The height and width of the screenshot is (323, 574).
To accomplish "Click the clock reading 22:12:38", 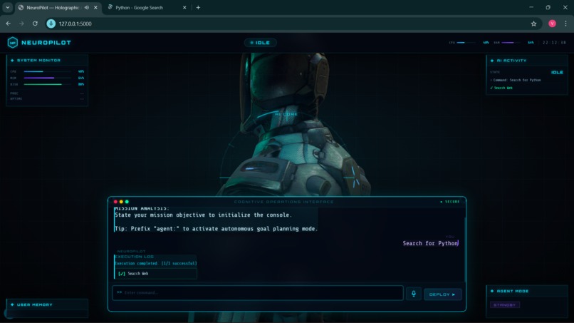I will 554,43.
